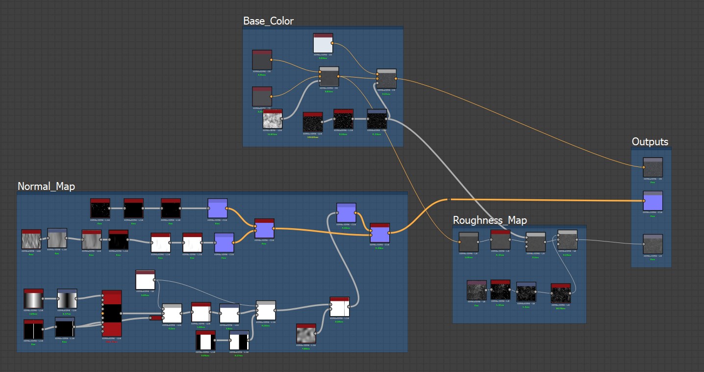The width and height of the screenshot is (704, 372).
Task: Select the Roughness output node in Outputs frame
Action: [x=653, y=244]
